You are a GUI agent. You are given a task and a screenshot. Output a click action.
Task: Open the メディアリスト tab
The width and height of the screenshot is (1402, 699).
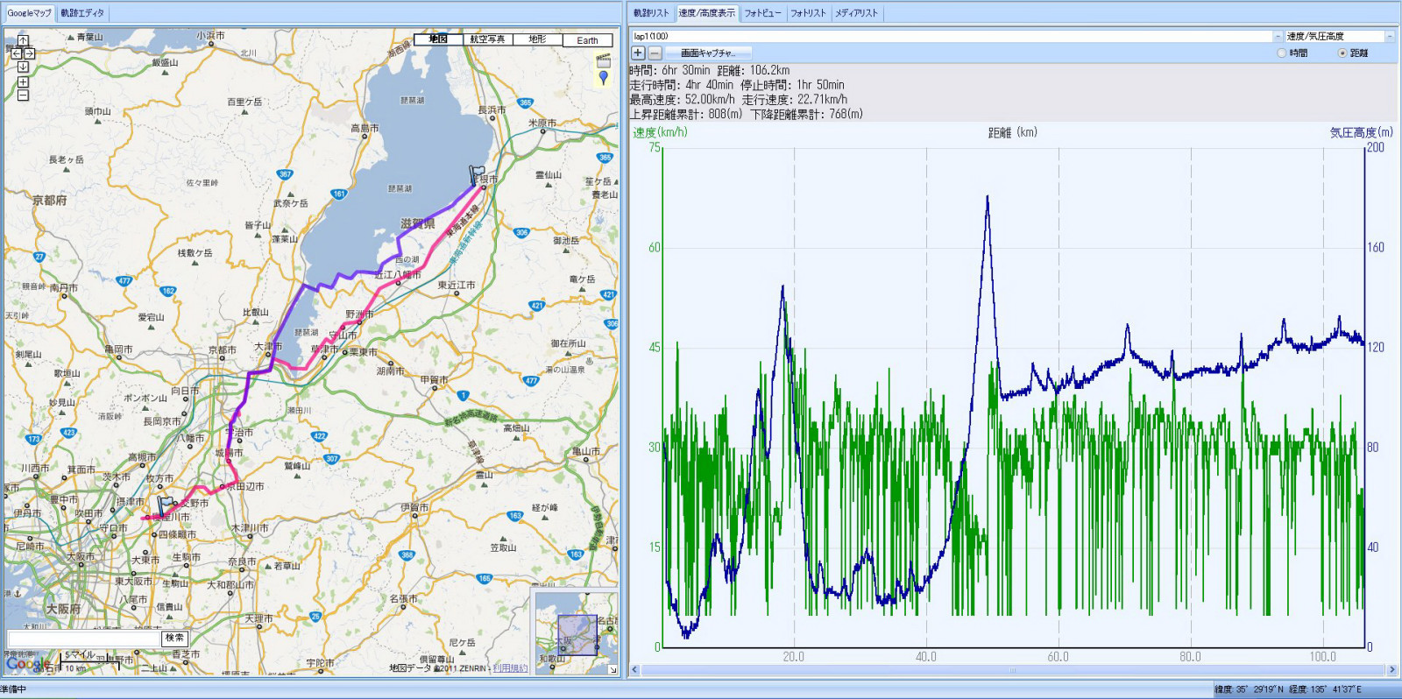[856, 13]
